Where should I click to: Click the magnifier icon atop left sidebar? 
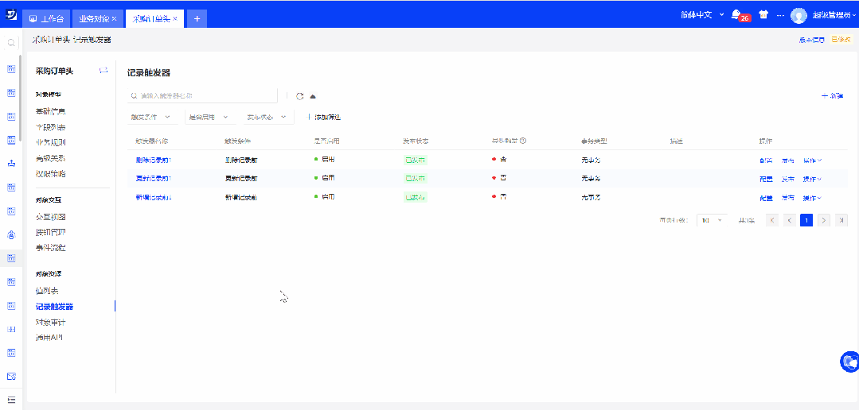pos(11,43)
